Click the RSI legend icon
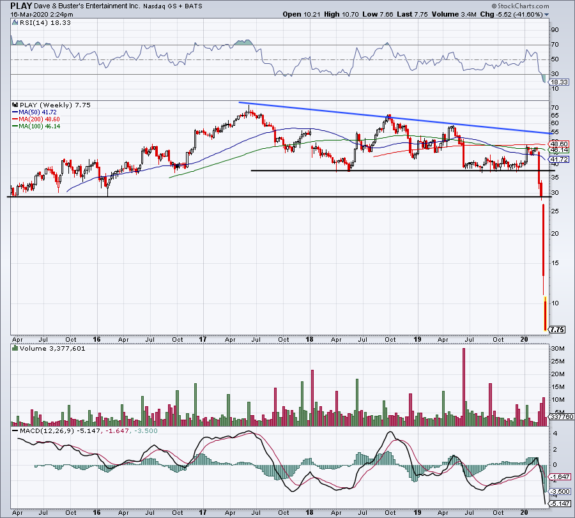 pyautogui.click(x=15, y=23)
